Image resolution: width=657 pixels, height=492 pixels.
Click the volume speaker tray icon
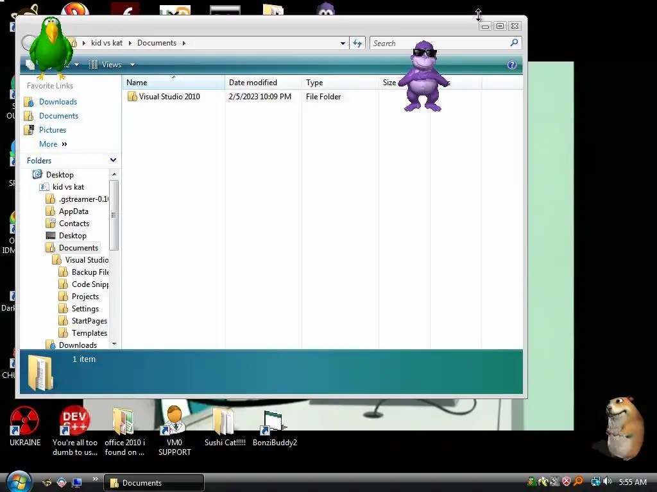[607, 482]
